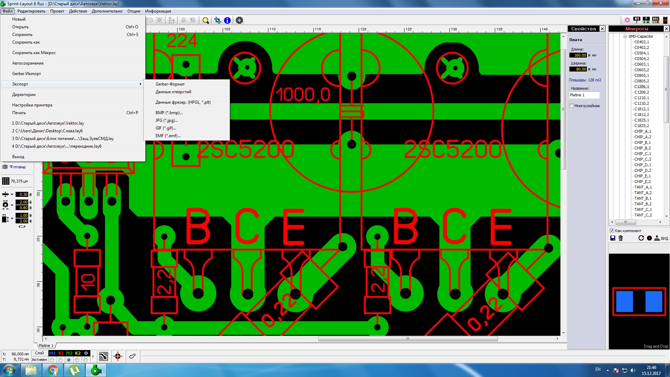Click the horizontal canvas scrollbar thumb
Image resolution: width=670 pixels, height=377 pixels.
click(408, 339)
